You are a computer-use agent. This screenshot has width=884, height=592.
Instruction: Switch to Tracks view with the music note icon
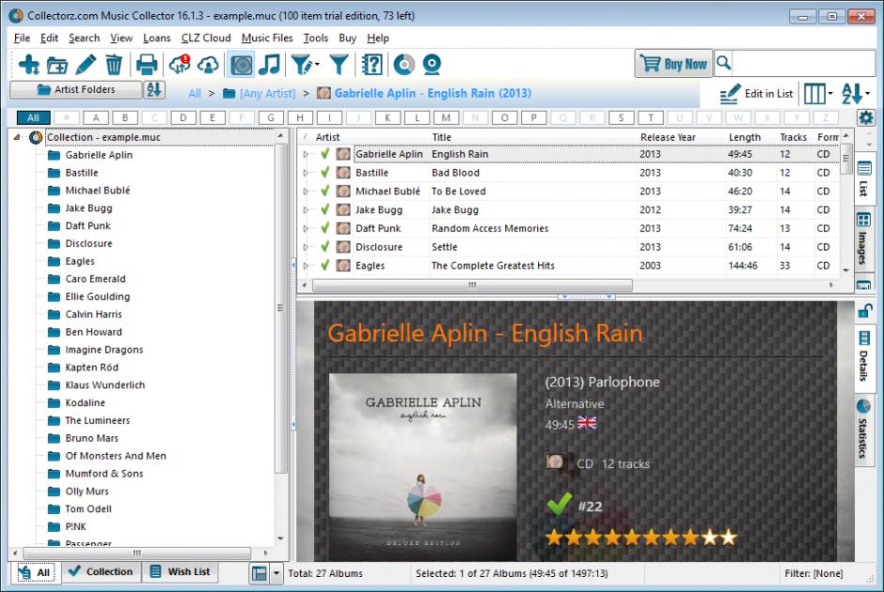click(270, 64)
